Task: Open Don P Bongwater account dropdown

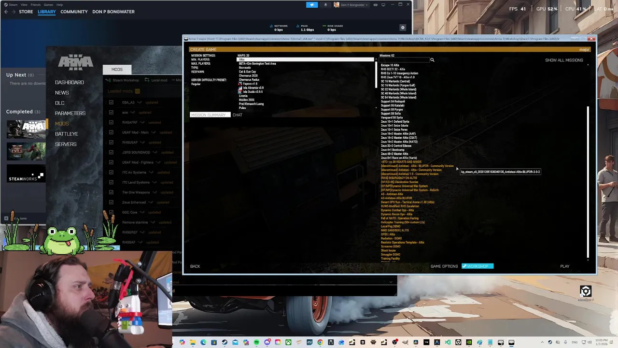Action: pos(351,5)
